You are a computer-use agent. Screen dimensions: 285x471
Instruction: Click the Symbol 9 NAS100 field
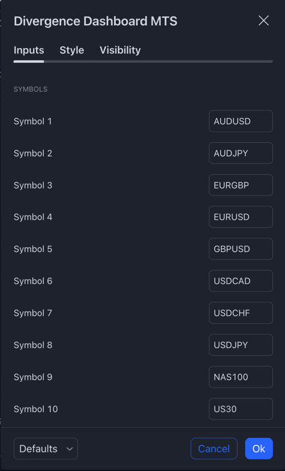click(241, 377)
